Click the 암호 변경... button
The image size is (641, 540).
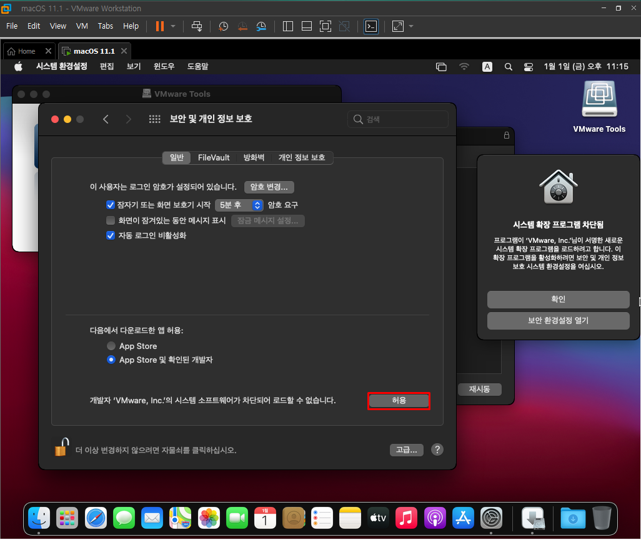(269, 187)
